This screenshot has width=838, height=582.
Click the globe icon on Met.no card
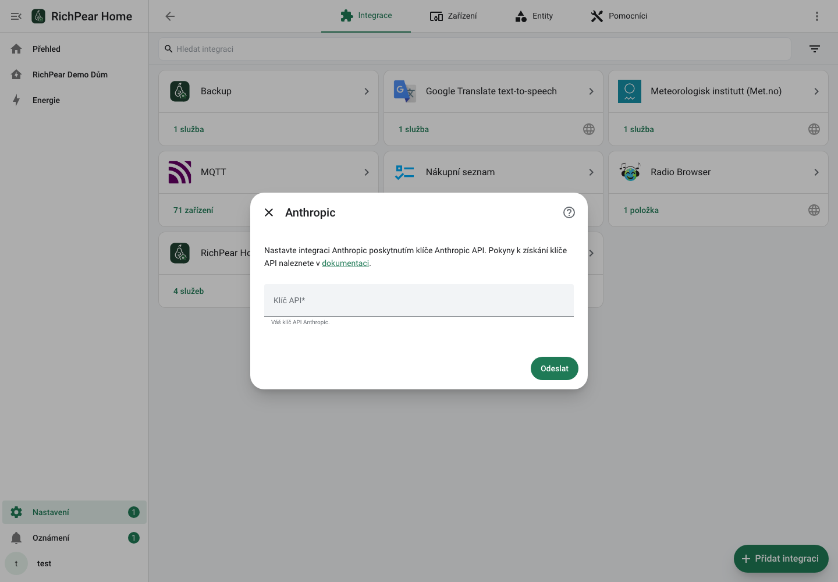coord(814,129)
